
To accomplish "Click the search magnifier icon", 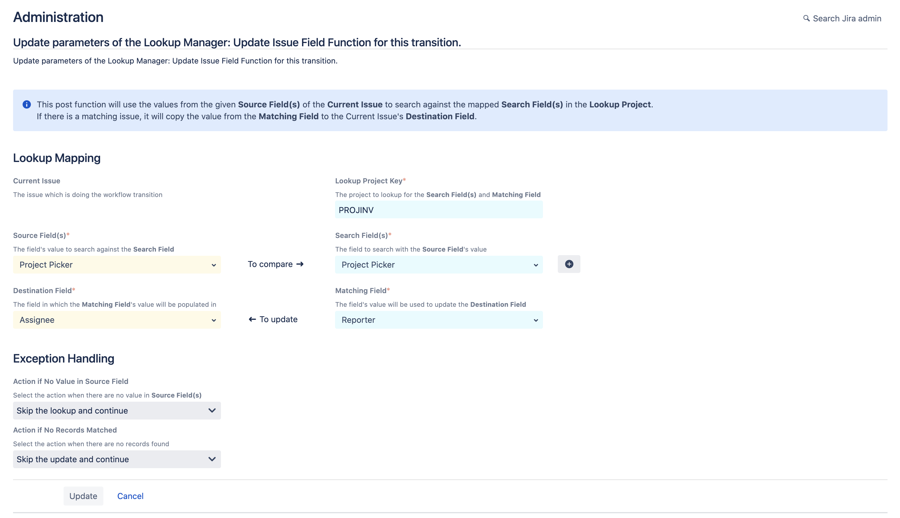I will [806, 18].
